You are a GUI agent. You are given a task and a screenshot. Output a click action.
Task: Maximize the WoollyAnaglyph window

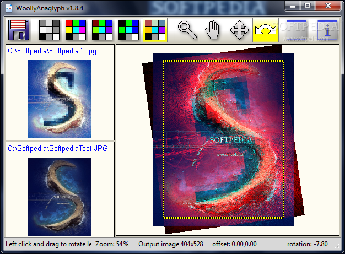point(308,6)
